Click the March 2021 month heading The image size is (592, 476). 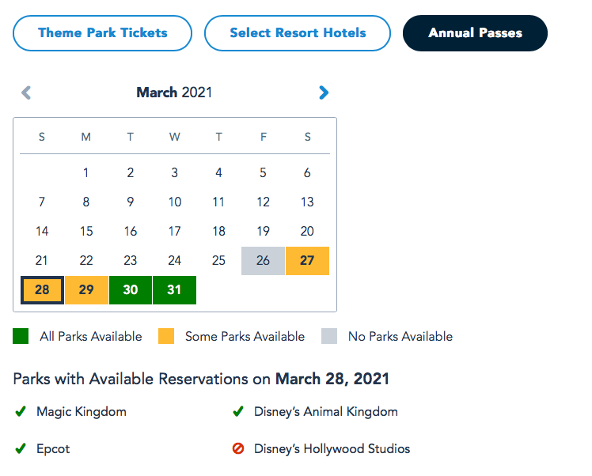pyautogui.click(x=174, y=93)
